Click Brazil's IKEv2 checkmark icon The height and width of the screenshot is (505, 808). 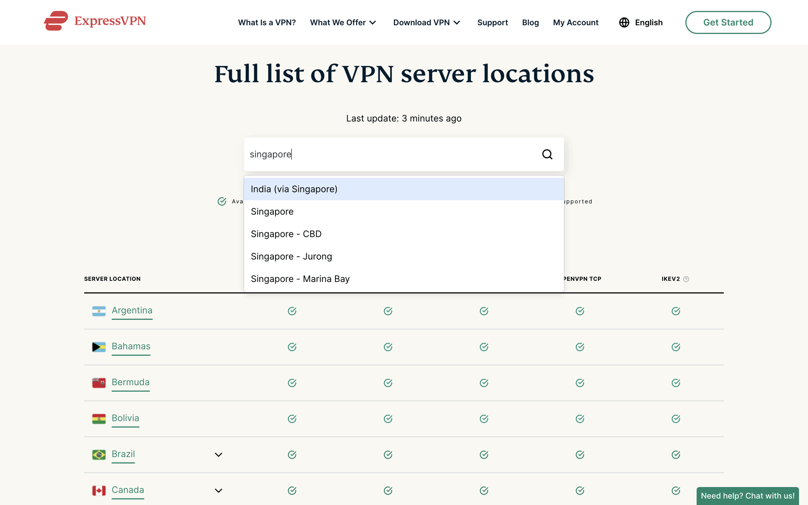click(676, 454)
